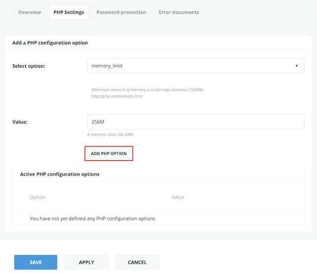Click the Option column header

(38, 197)
